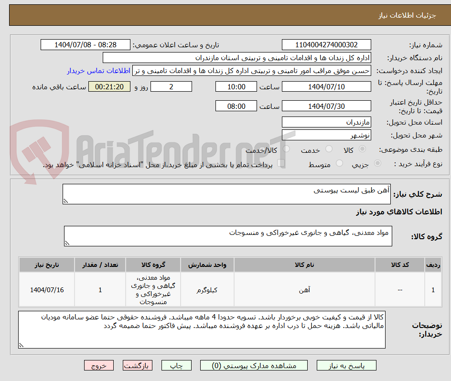Click the بازگشت back button

tap(138, 365)
